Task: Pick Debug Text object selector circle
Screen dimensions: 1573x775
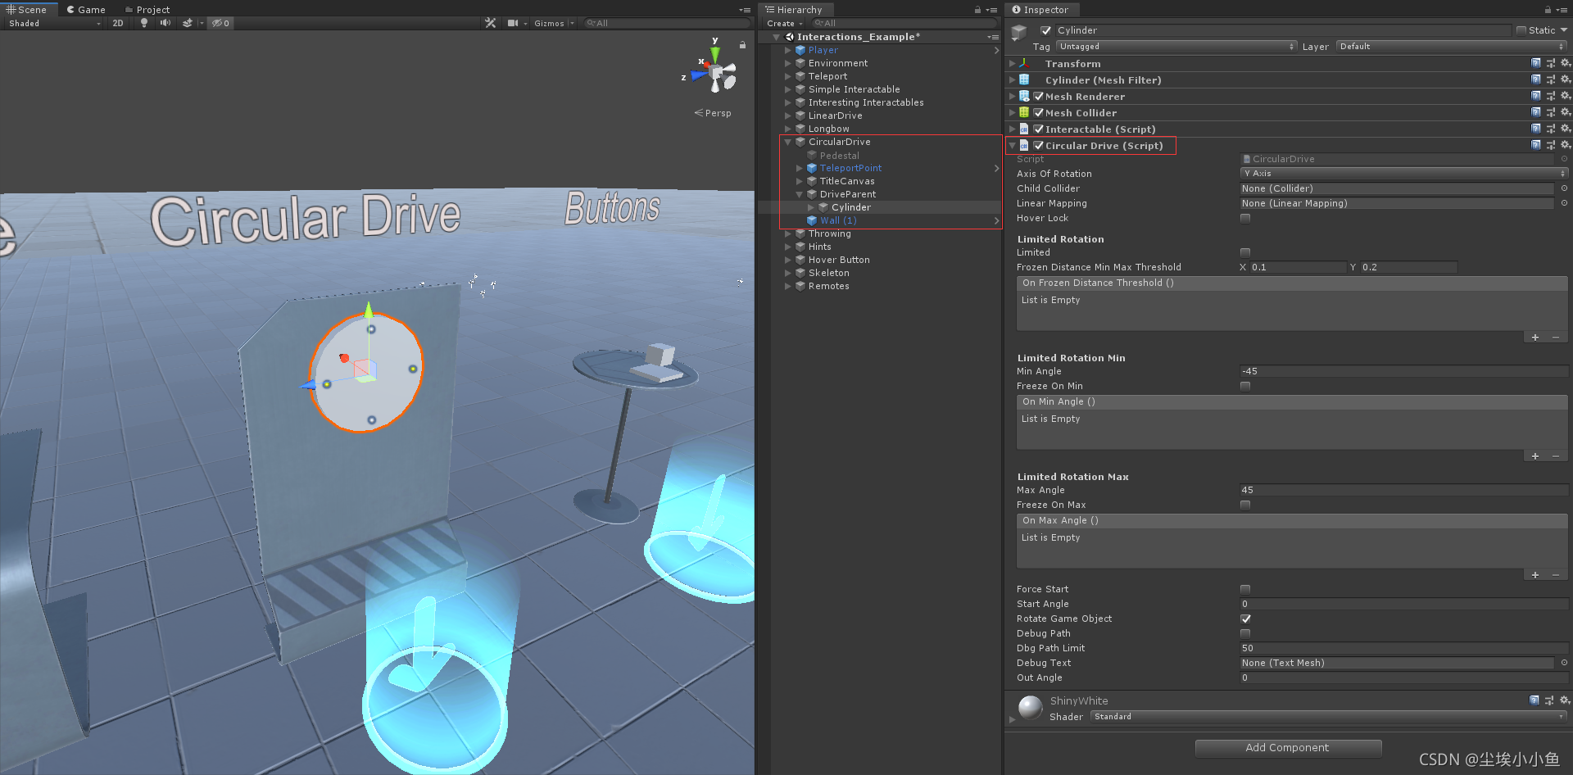Action: click(1564, 663)
